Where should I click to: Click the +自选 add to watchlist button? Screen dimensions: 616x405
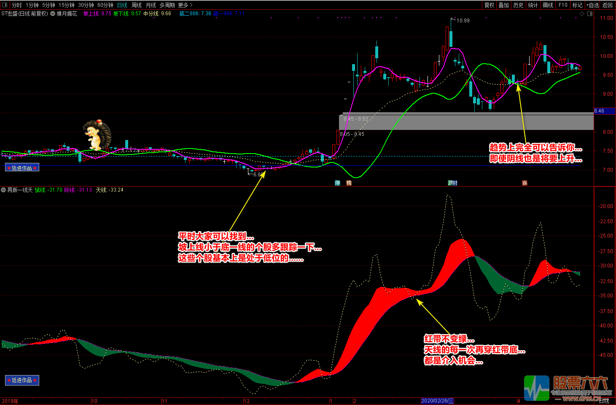coord(592,5)
